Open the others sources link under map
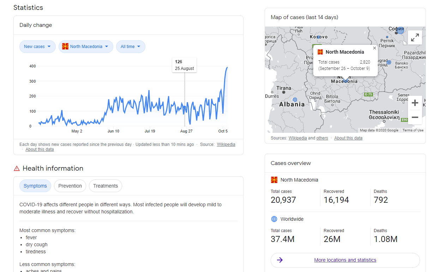Screen dimensions: 445x272 click(x=322, y=138)
